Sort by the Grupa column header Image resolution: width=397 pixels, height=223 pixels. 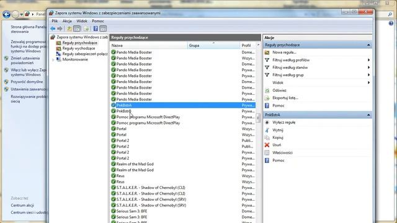point(213,45)
